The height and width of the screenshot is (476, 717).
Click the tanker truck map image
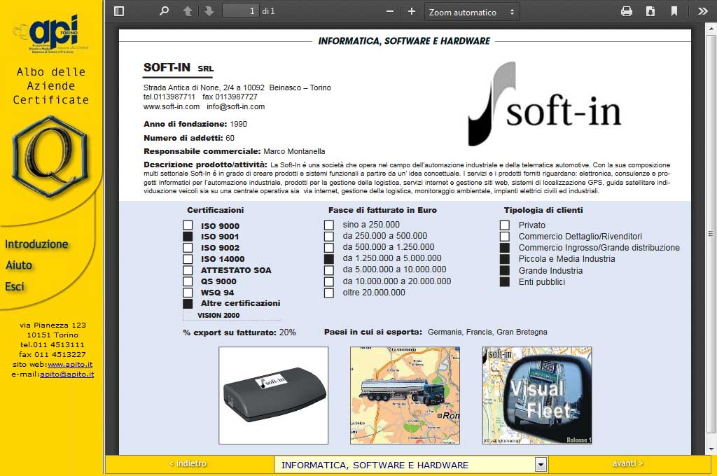tap(405, 395)
